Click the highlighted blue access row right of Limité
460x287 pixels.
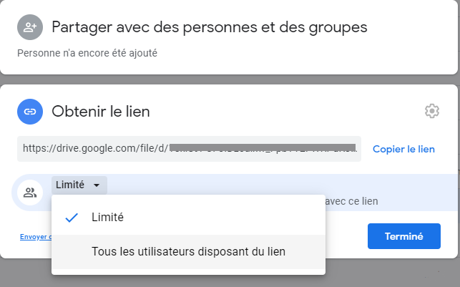tap(282, 184)
